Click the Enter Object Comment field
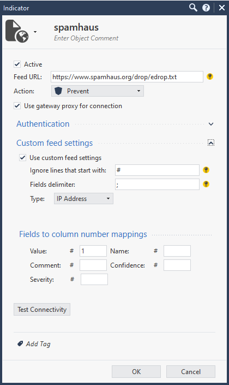The height and width of the screenshot is (385, 229). tap(86, 38)
